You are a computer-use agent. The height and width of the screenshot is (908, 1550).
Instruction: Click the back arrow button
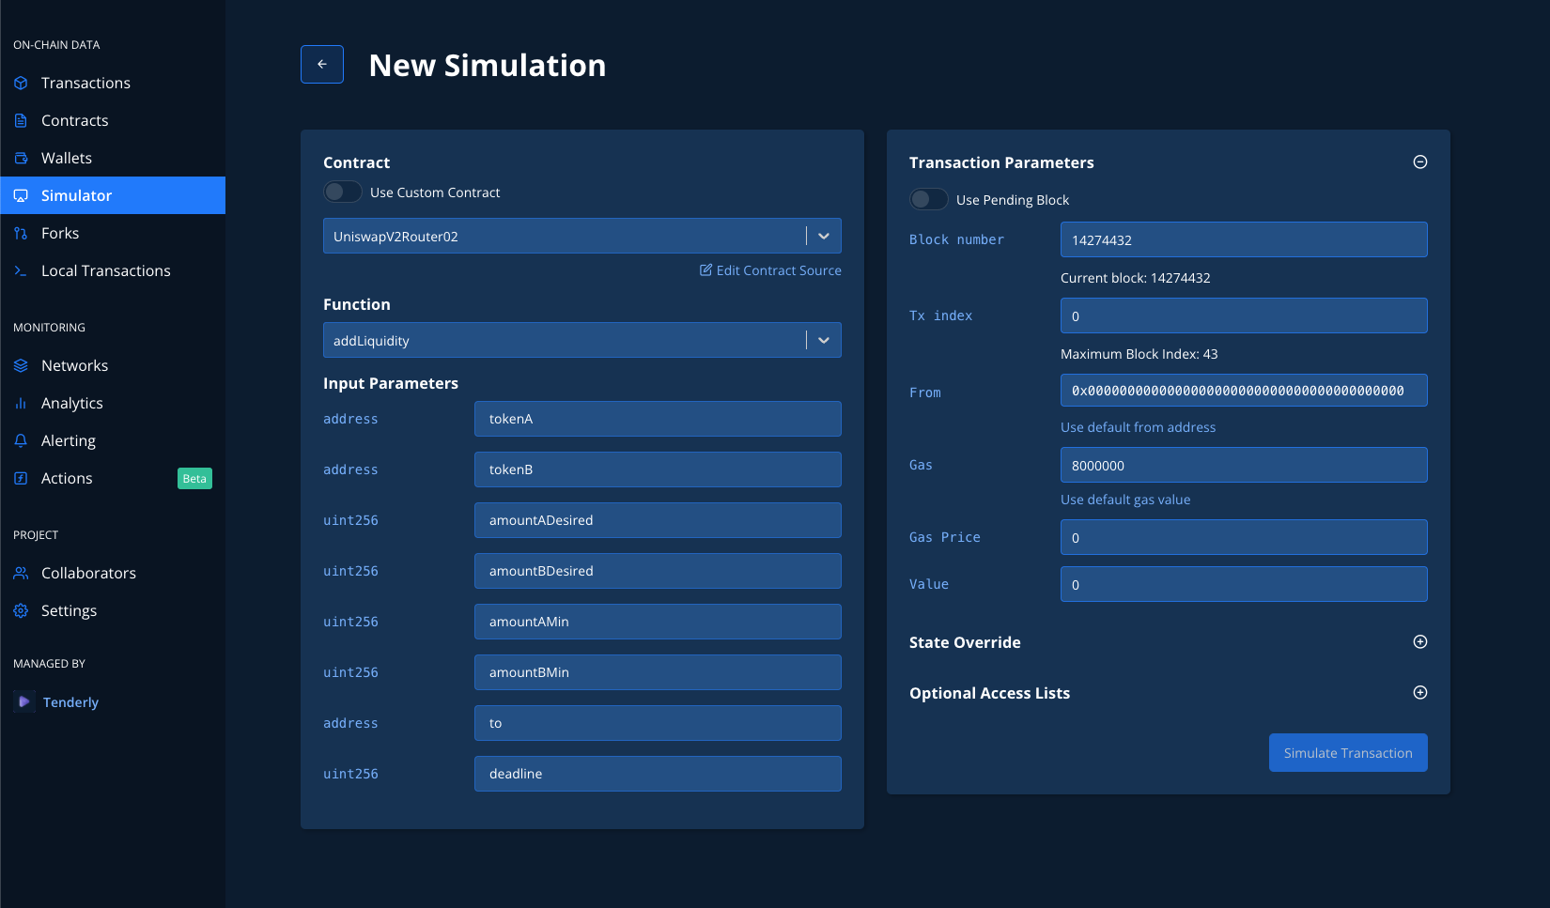(322, 64)
